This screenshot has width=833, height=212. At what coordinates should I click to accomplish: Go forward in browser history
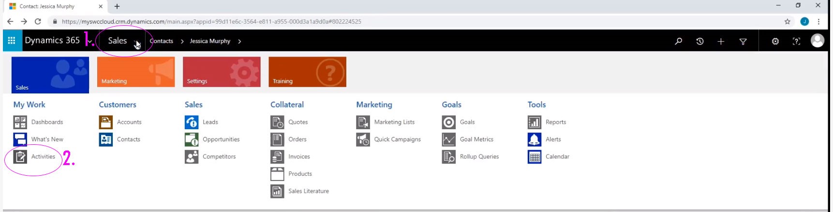click(24, 21)
